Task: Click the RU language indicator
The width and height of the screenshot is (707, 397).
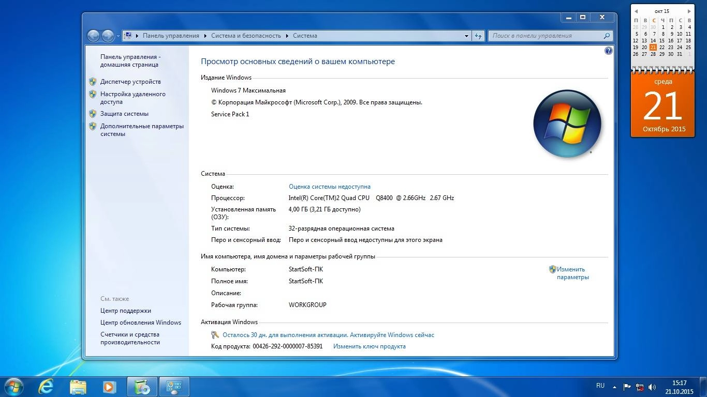Action: 600,386
